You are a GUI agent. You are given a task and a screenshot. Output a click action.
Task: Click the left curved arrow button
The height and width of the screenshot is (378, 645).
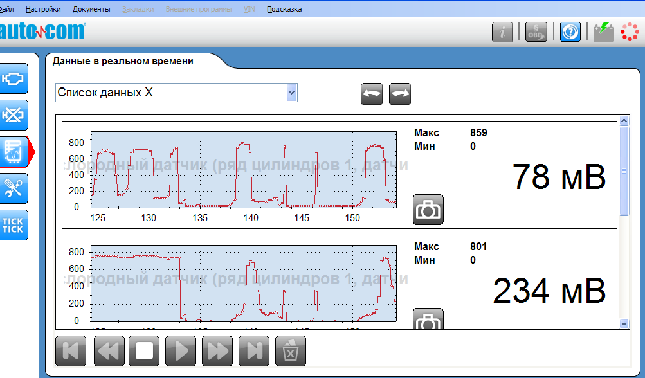point(372,94)
